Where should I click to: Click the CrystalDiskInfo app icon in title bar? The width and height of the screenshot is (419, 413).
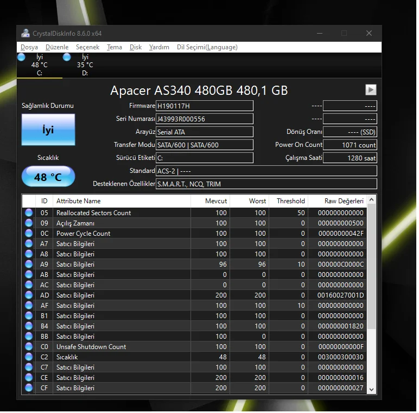[26, 33]
